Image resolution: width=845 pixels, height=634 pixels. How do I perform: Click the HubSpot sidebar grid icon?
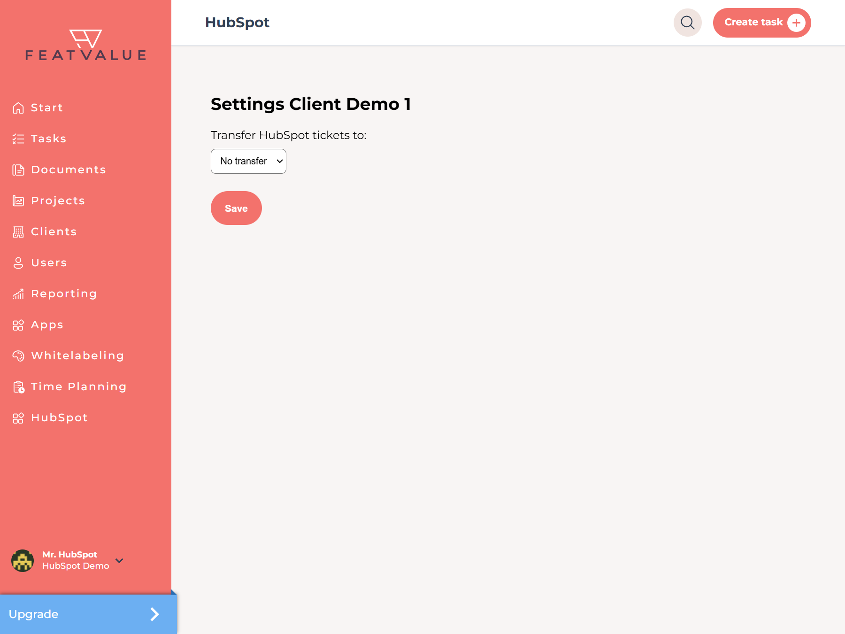tap(18, 418)
